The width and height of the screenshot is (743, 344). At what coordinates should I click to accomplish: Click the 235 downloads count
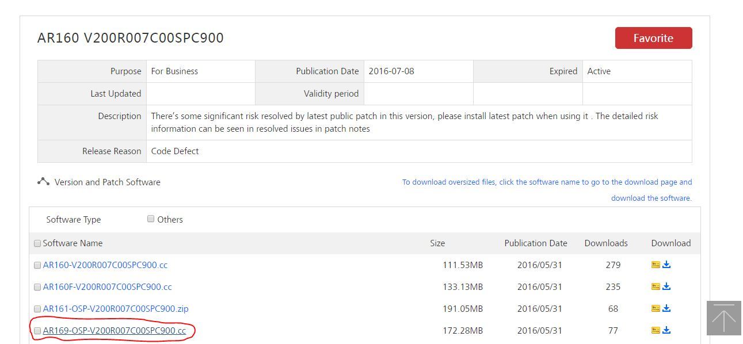613,287
